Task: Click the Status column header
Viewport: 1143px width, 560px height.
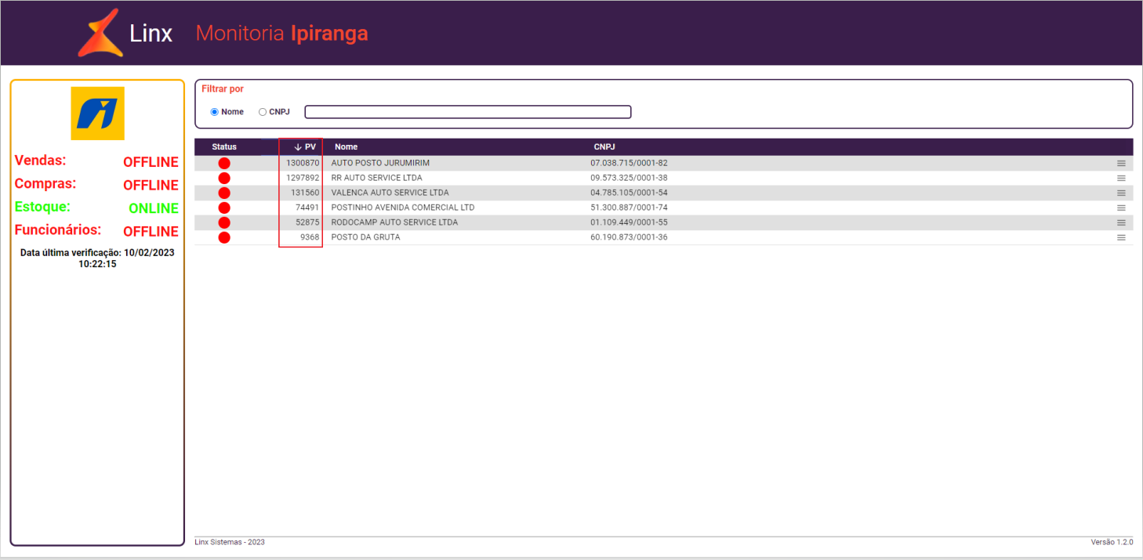Action: [224, 147]
